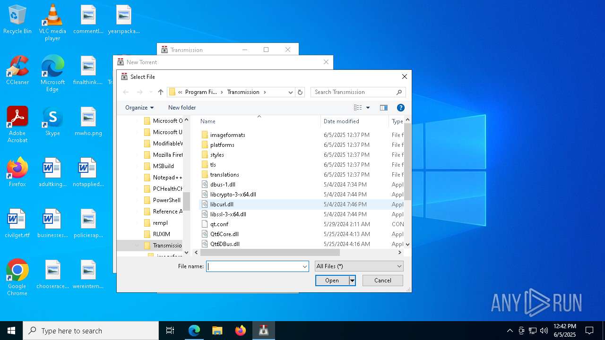Image resolution: width=605 pixels, height=340 pixels.
Task: Open the help question mark icon
Action: click(x=400, y=108)
